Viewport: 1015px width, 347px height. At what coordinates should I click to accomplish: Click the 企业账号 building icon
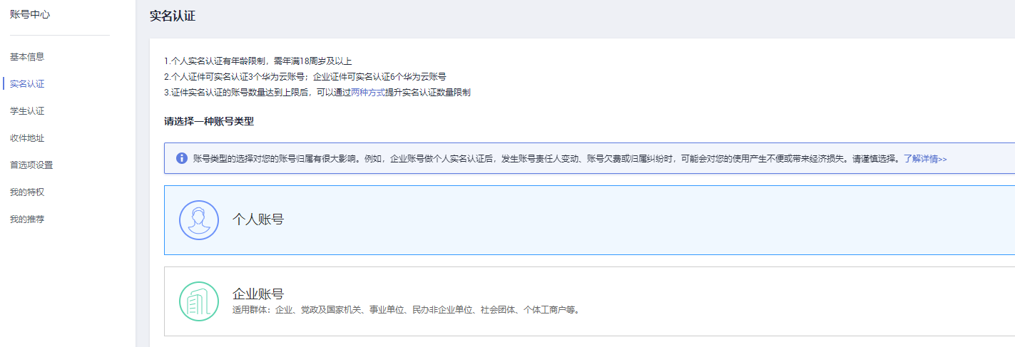tap(199, 301)
